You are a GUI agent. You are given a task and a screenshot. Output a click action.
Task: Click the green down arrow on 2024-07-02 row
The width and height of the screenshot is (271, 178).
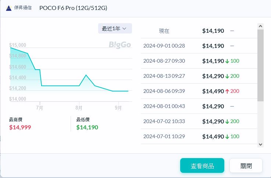(228, 121)
